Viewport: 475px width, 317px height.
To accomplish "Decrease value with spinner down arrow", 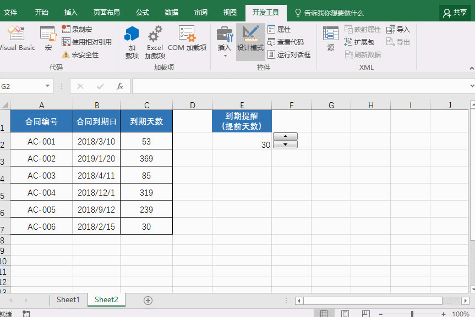I will tap(285, 144).
